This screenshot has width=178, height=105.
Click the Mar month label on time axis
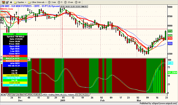tap(139, 100)
